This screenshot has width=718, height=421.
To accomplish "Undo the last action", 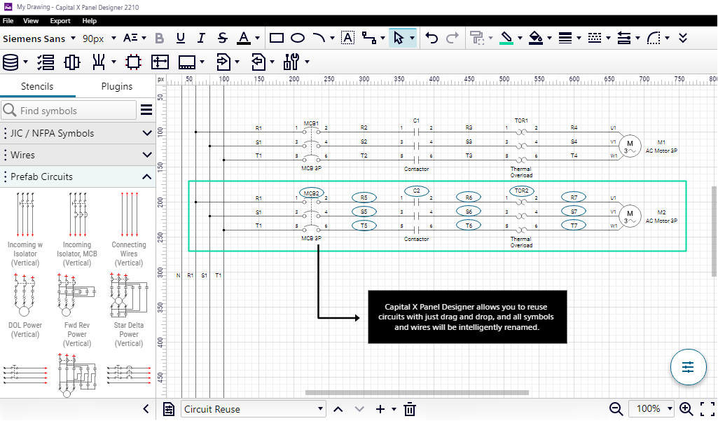I will tap(432, 39).
